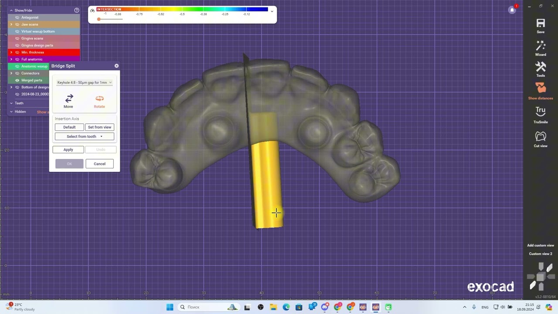The height and width of the screenshot is (314, 558).
Task: Toggle visibility of Anatomic waxup
Action: (x=17, y=66)
